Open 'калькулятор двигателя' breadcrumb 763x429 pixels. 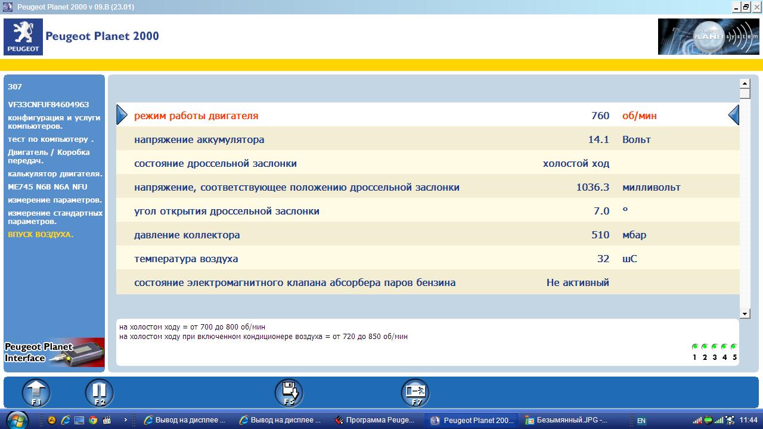55,173
